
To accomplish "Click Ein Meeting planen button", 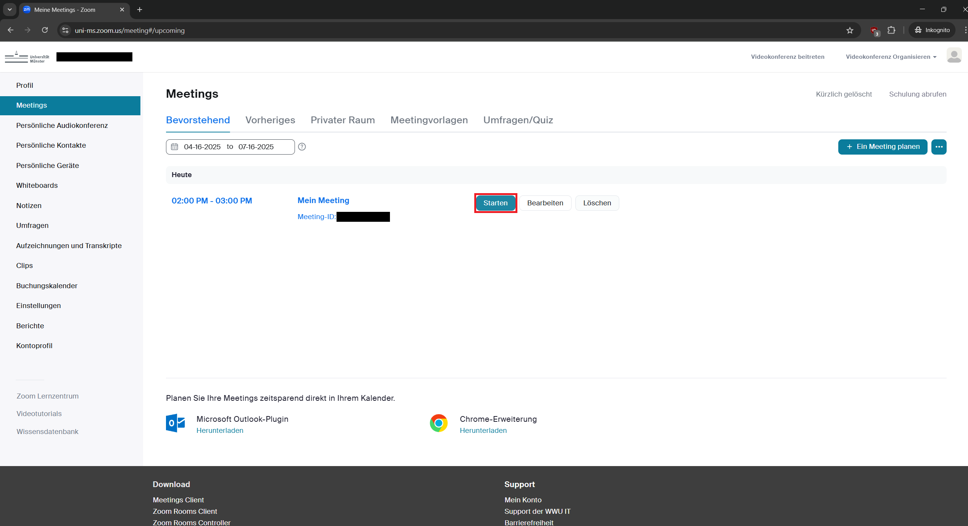I will coord(882,147).
